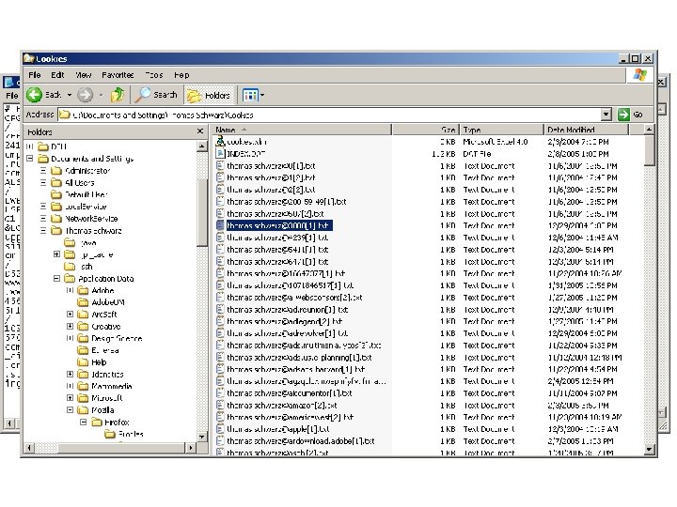Click icon of amazon[2].txt cookie file
The height and width of the screenshot is (507, 677).
pos(220,406)
